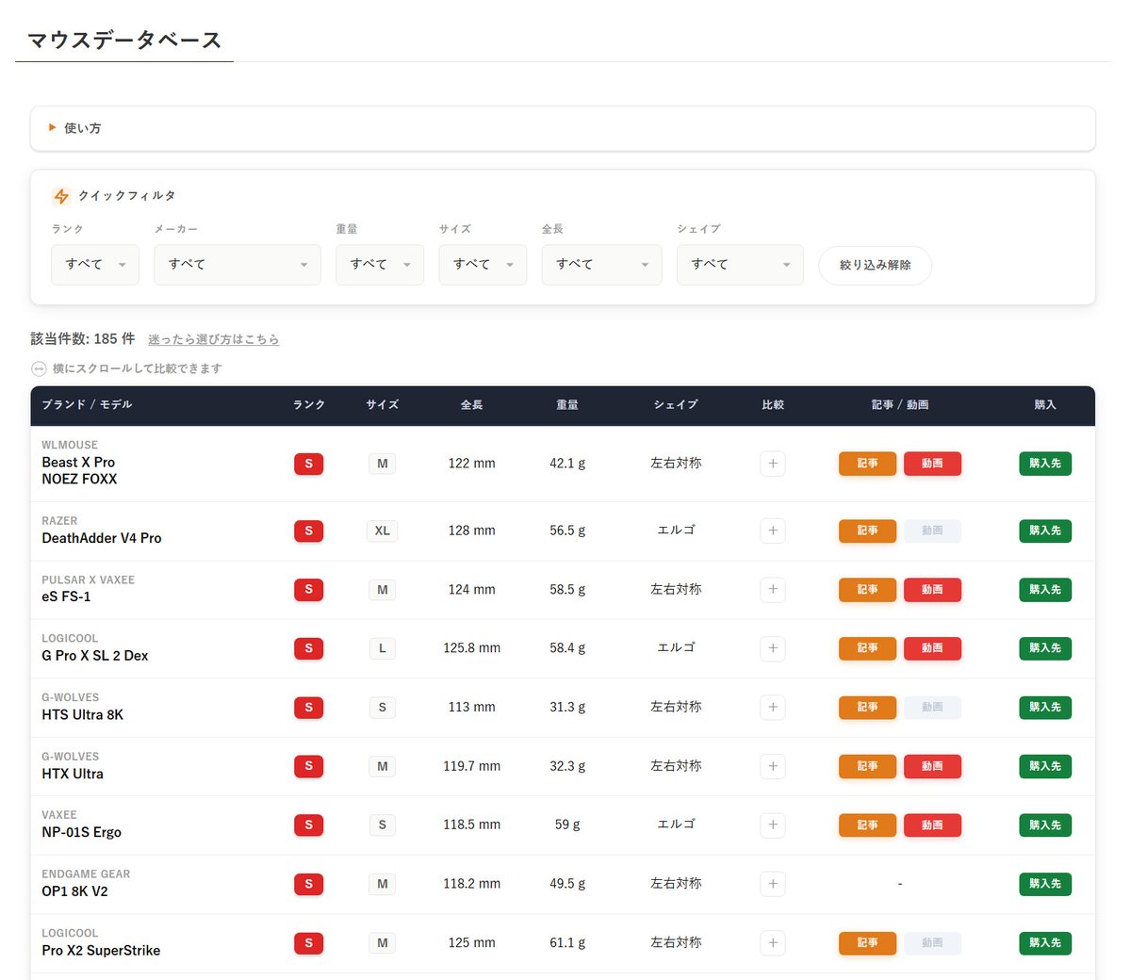This screenshot has height=980, width=1131.
Task: Play 動画 for Beast X Pro
Action: tap(932, 464)
